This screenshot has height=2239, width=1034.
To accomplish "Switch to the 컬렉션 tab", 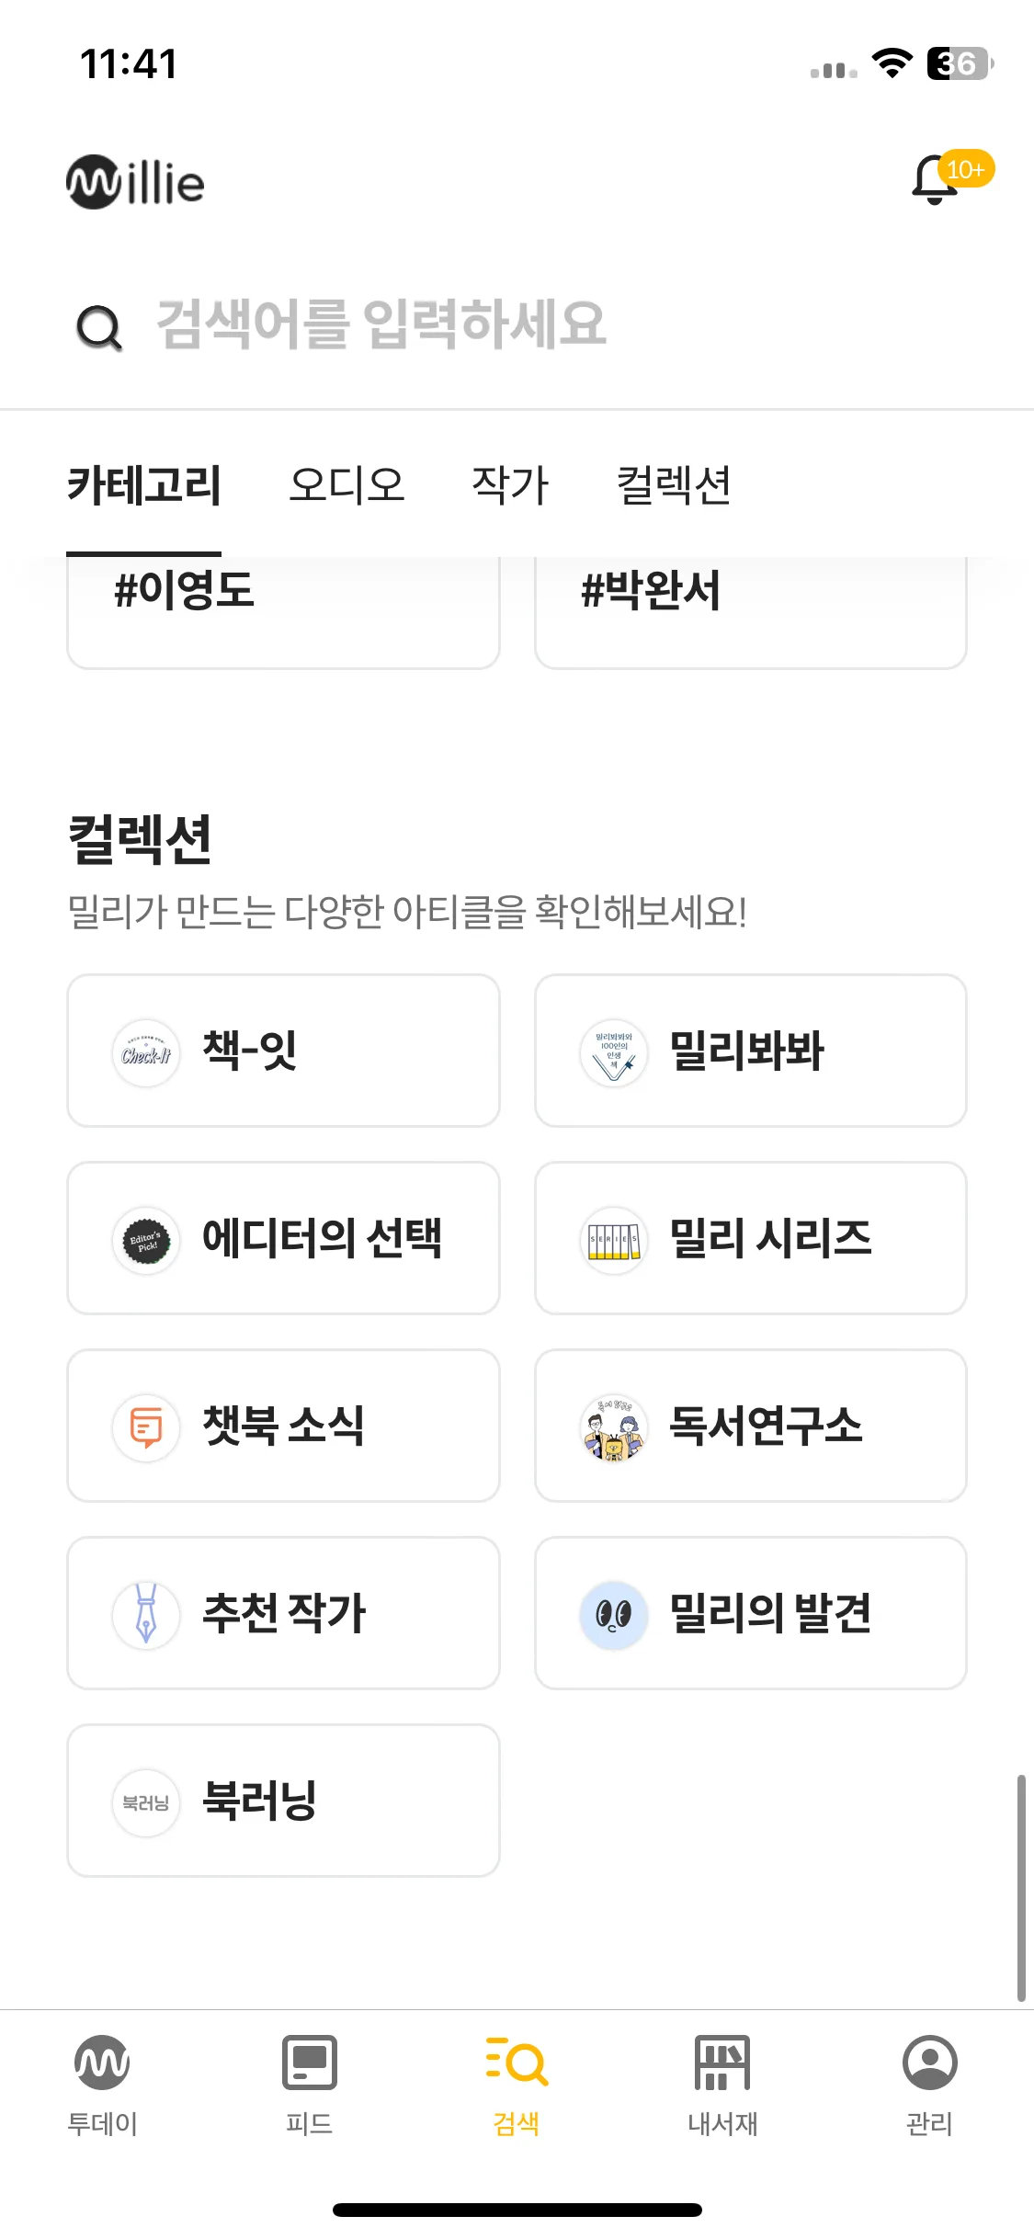I will click(x=674, y=485).
